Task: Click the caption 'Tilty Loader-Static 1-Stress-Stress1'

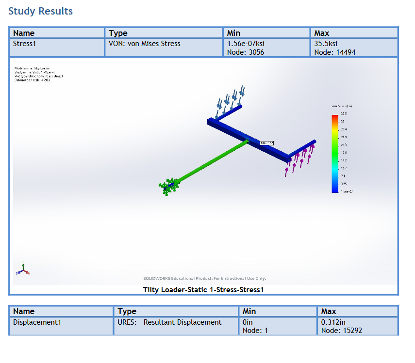Action: click(203, 290)
